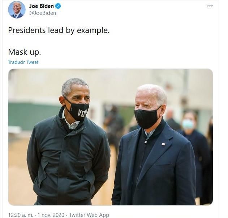228x218 pixels.
Task: Click the @JoeBiden handle
Action: click(43, 13)
